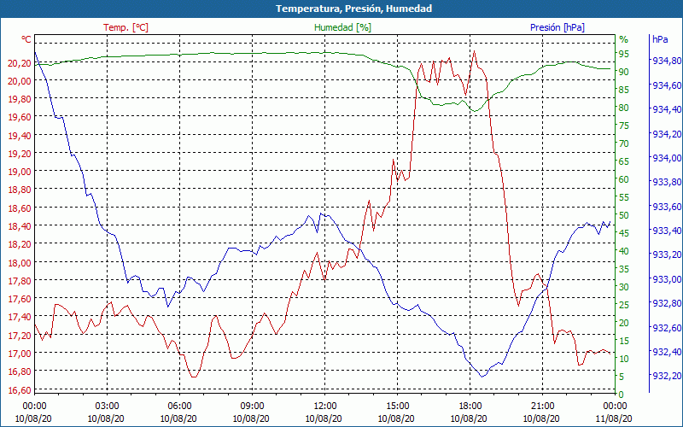
Task: Click pressure axis value '933,80'
Action: tap(667, 182)
